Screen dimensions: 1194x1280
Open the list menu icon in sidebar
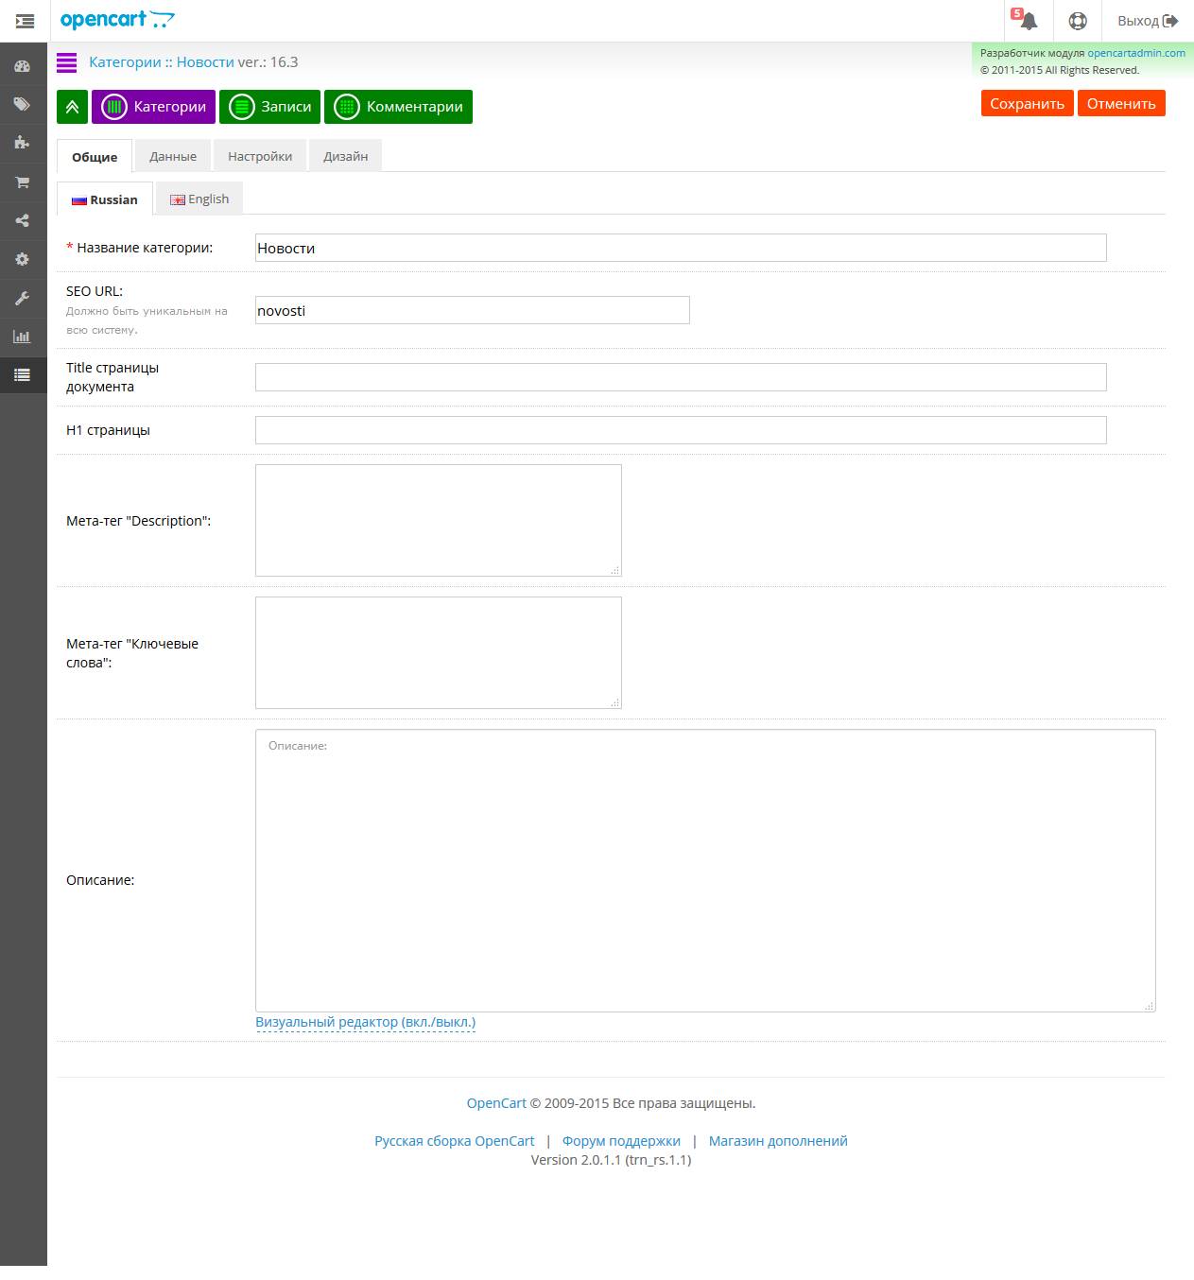point(23,375)
